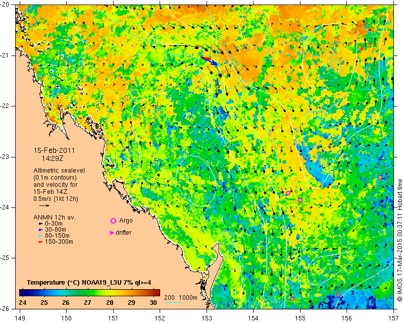Click the color bar tick label '28'

(110, 302)
